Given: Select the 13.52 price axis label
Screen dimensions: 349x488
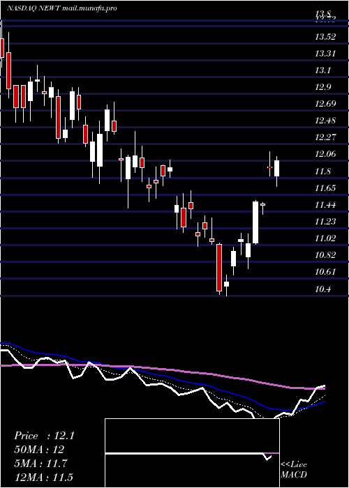Looking at the screenshot, I should [325, 37].
